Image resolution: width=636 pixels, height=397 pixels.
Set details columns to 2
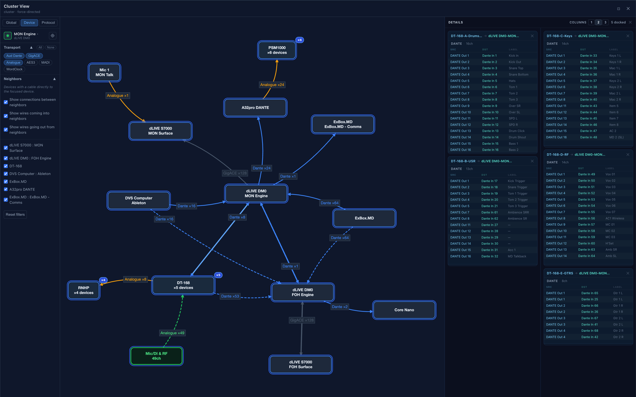coord(598,22)
